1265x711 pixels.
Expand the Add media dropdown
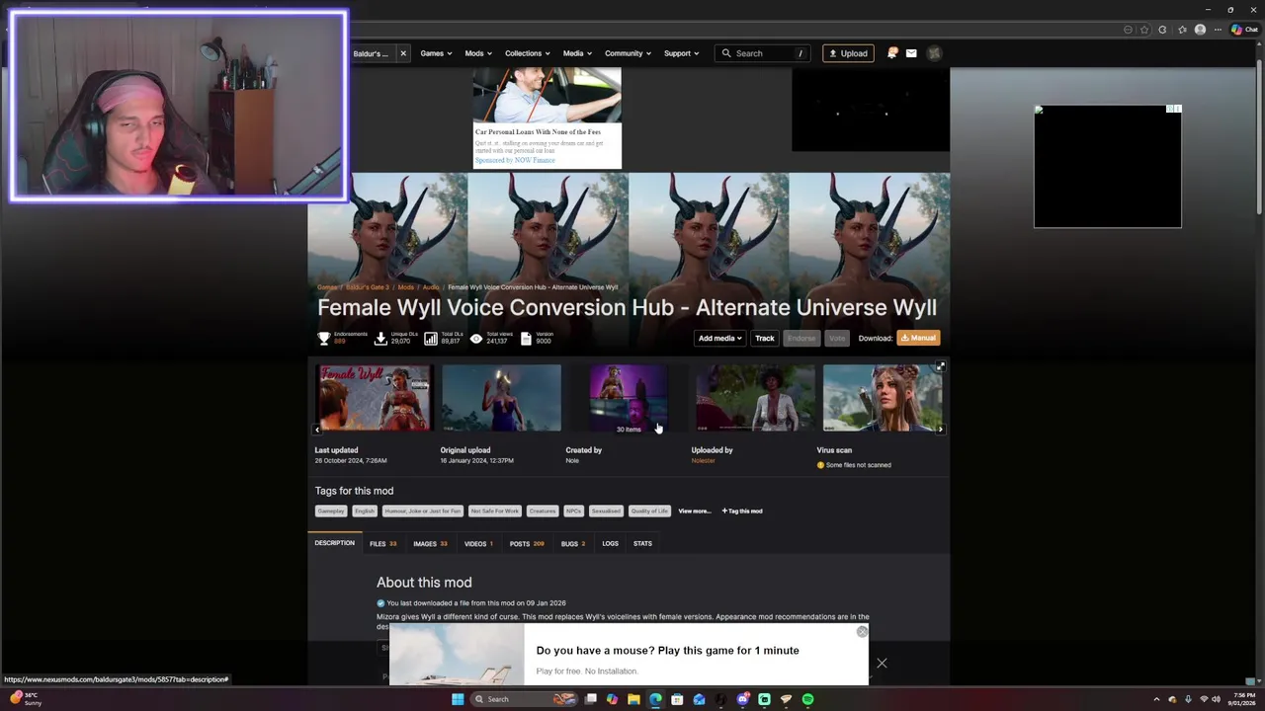pos(719,338)
